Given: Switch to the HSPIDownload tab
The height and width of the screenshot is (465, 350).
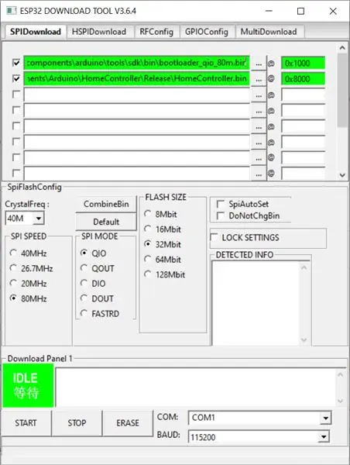Looking at the screenshot, I should (x=98, y=32).
